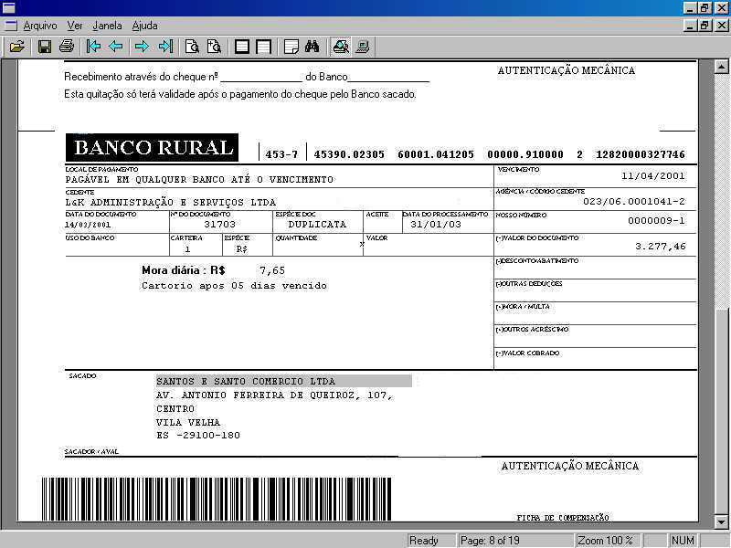Click the BANCO RURAL logo
The height and width of the screenshot is (548, 731).
tap(152, 148)
